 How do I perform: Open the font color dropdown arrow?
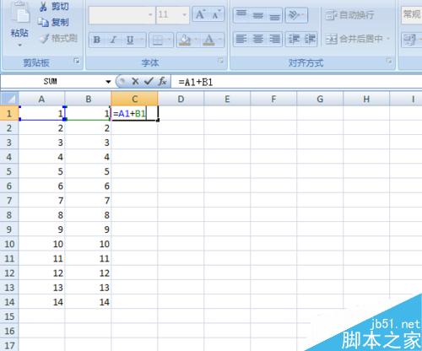220,40
